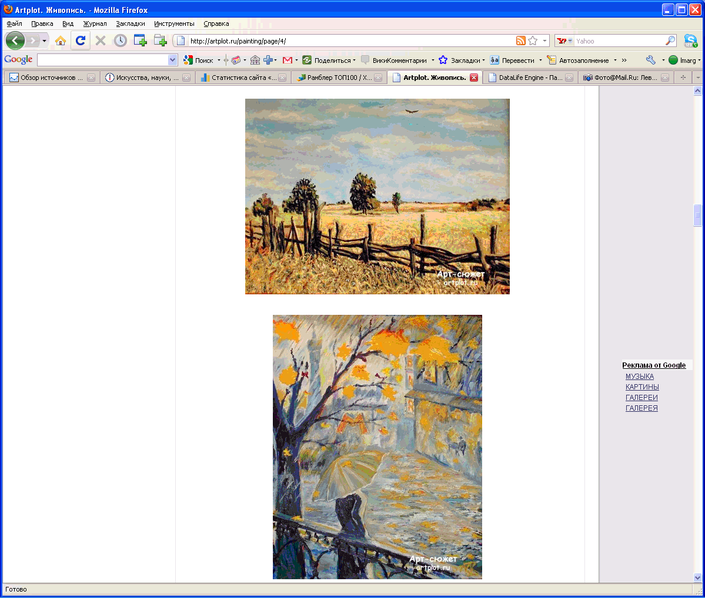705x598 pixels.
Task: Open the history clock icon
Action: (120, 41)
